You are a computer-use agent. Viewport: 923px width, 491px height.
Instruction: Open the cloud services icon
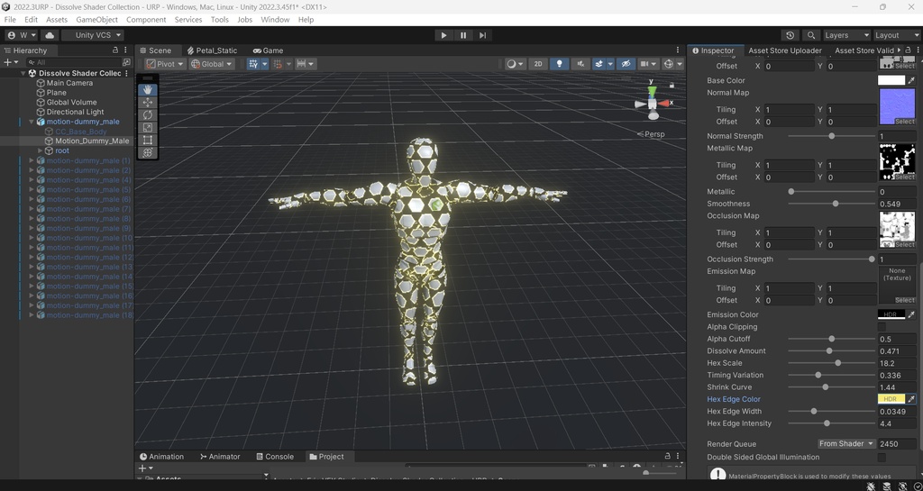click(x=50, y=35)
